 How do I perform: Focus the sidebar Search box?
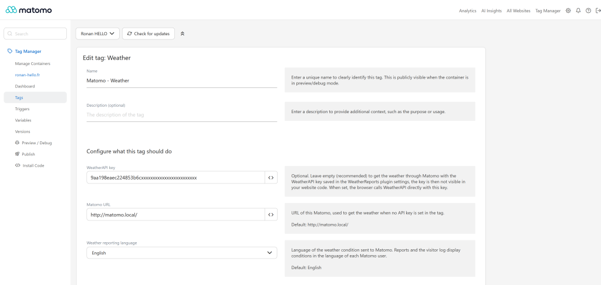click(35, 33)
